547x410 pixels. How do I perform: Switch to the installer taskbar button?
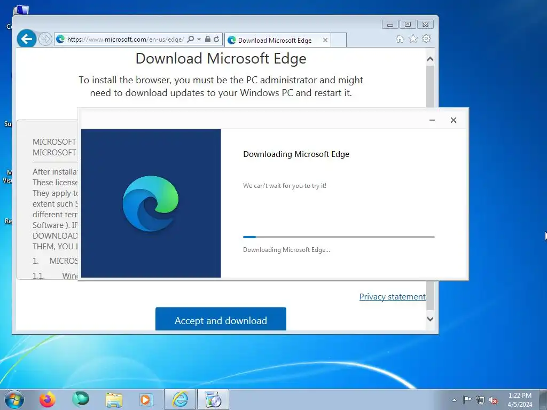(213, 399)
